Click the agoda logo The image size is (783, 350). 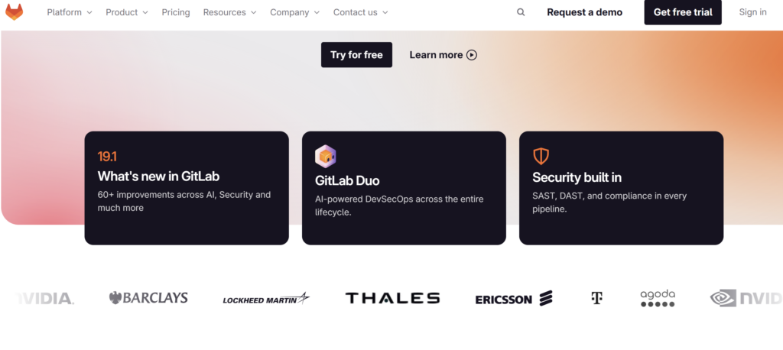click(658, 298)
